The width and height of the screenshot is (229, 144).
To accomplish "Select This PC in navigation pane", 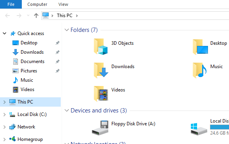I will (25, 102).
